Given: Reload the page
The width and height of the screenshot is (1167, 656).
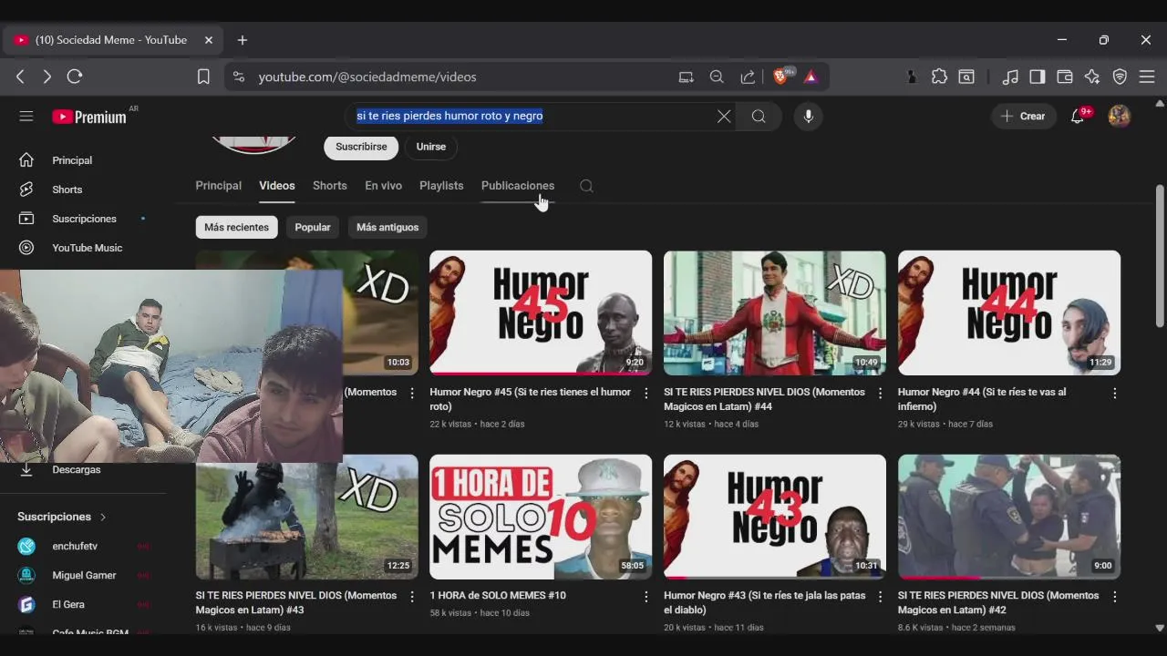Looking at the screenshot, I should (x=75, y=77).
